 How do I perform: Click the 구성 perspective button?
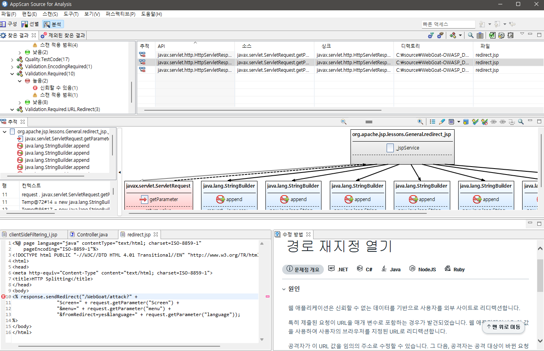click(9, 24)
